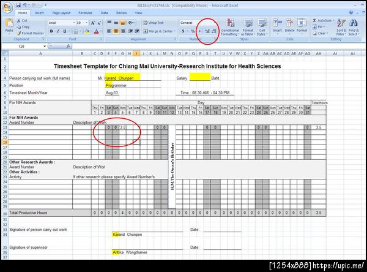Open Cell Styles gallery

(x=262, y=27)
